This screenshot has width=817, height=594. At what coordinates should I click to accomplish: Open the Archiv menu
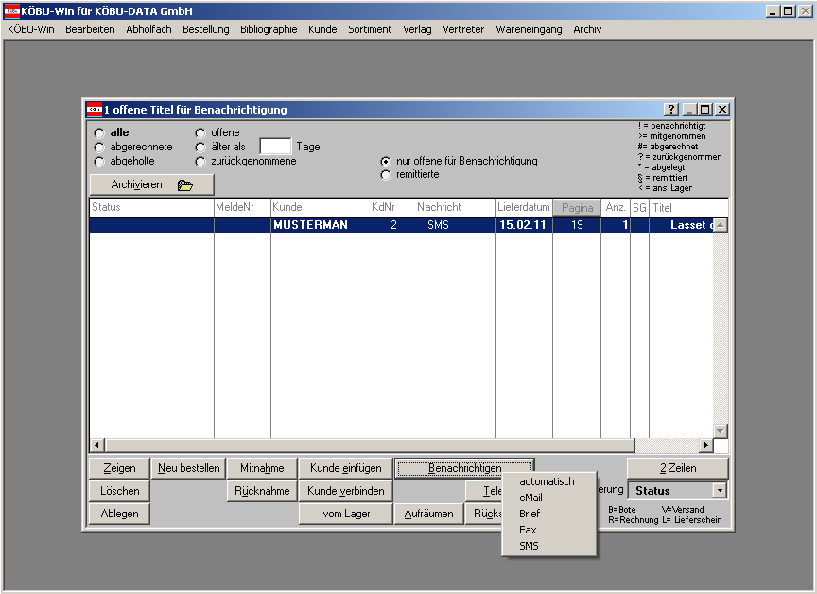(587, 29)
